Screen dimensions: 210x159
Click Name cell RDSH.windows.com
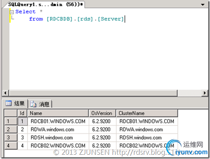click(x=58, y=138)
